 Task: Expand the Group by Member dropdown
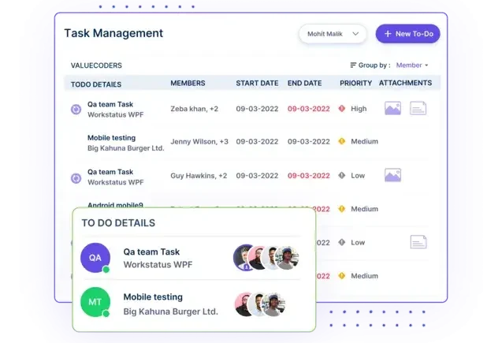pos(413,65)
